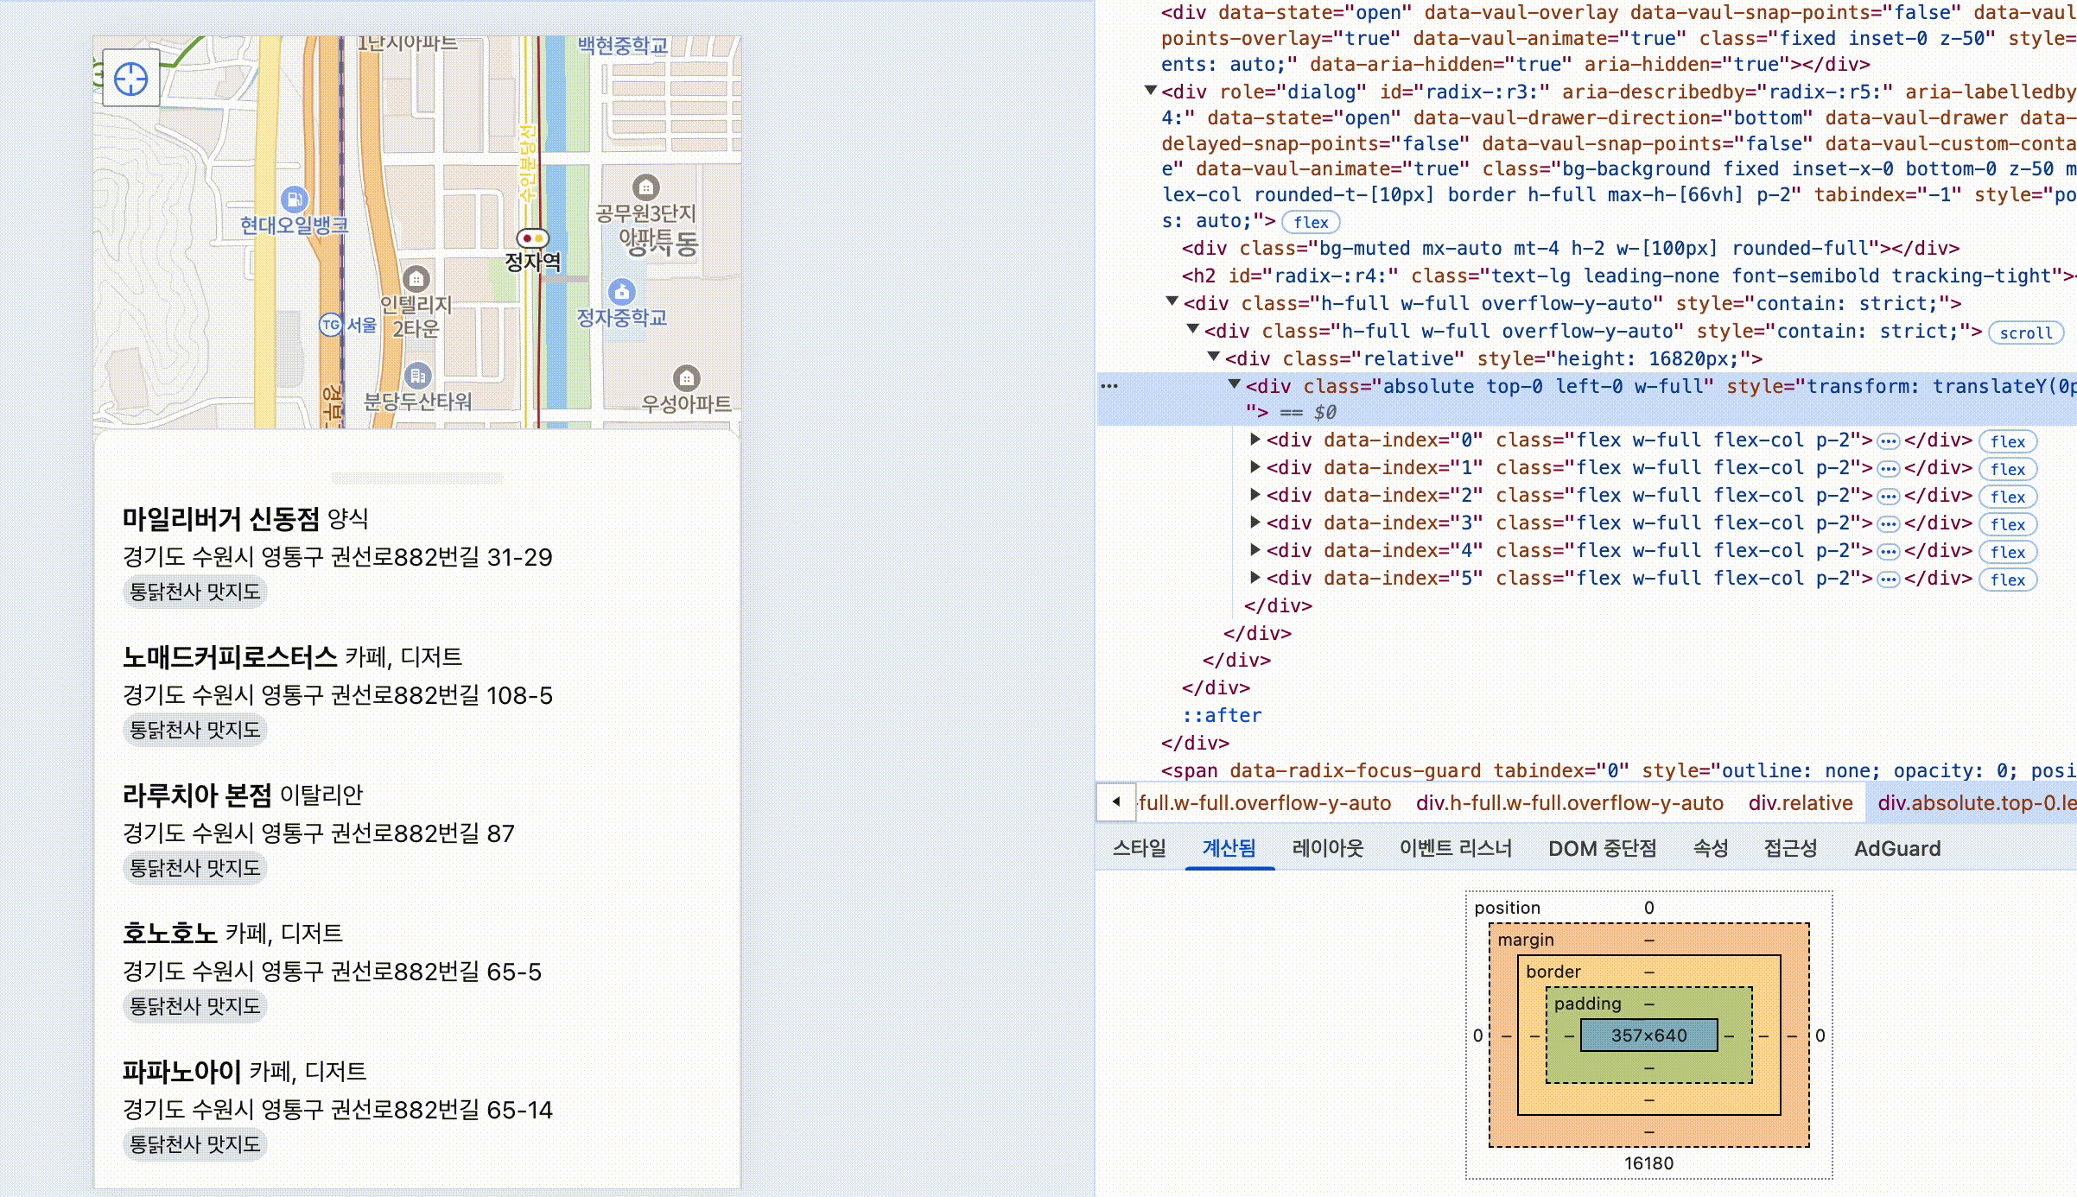This screenshot has width=2077, height=1197.
Task: Click the 분당두산타워 building map icon
Action: (418, 376)
